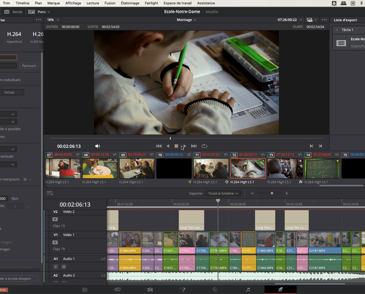This screenshot has height=294, width=365.
Task: Toggle loop playback button
Action: click(x=204, y=146)
